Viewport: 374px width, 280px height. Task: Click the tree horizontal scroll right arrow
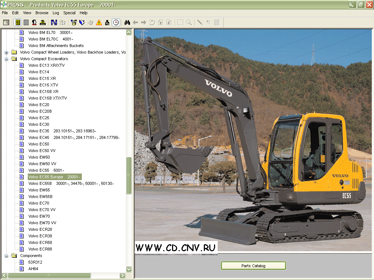pyautogui.click(x=123, y=276)
